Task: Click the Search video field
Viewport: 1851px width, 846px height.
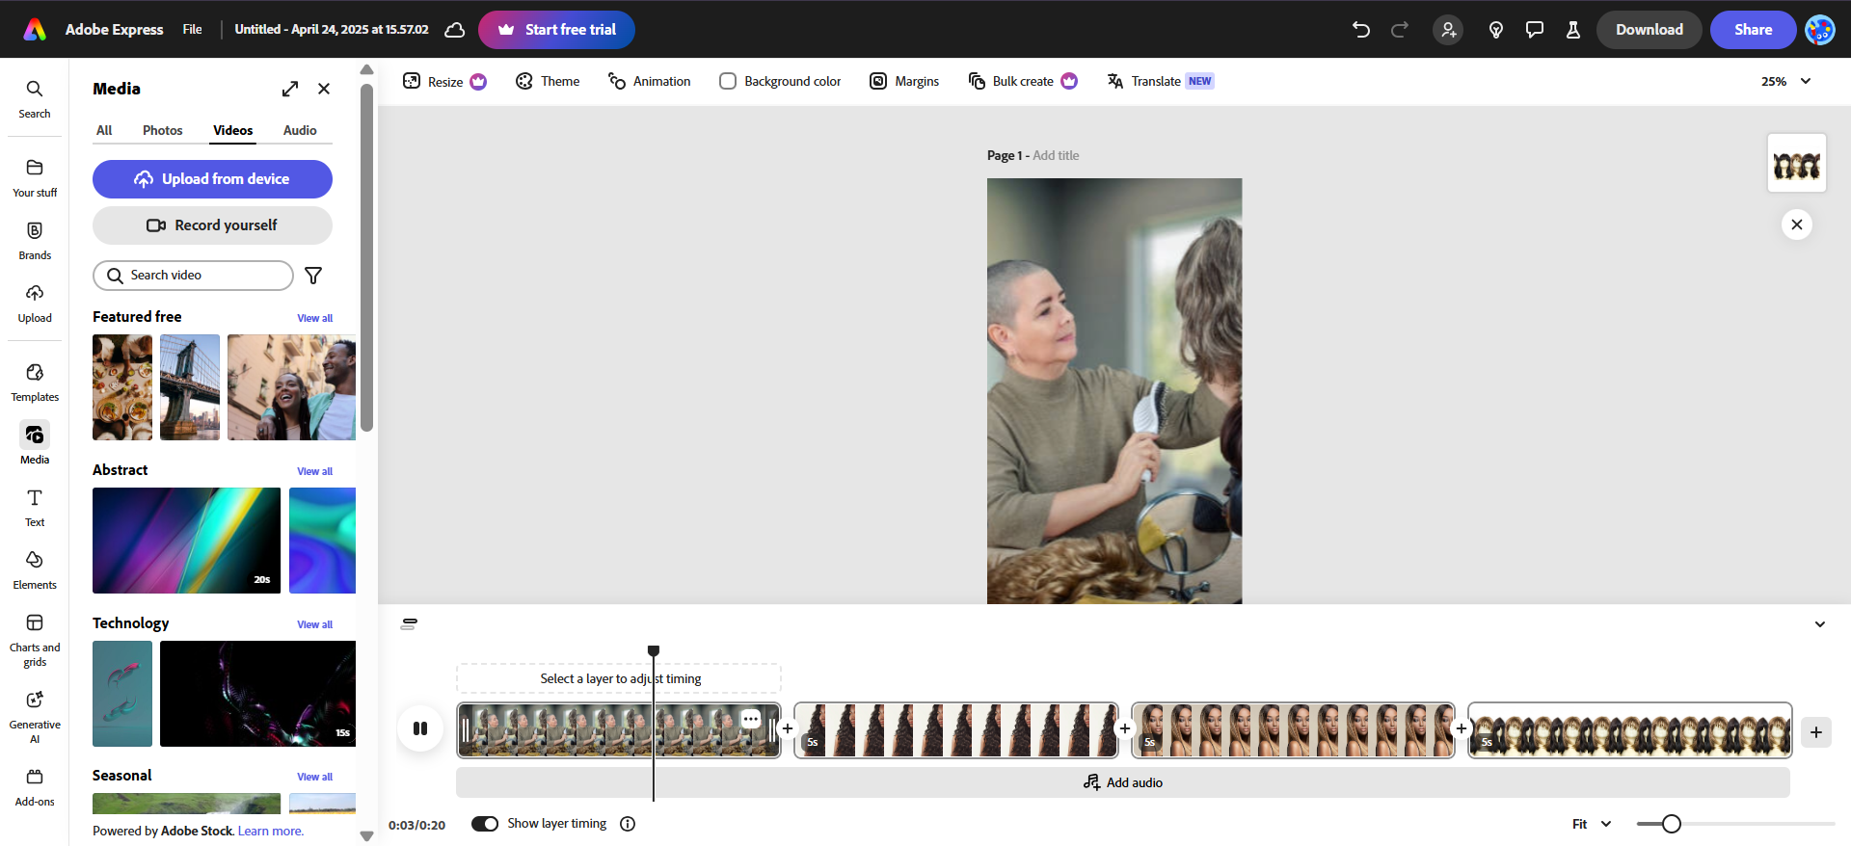Action: [x=193, y=276]
